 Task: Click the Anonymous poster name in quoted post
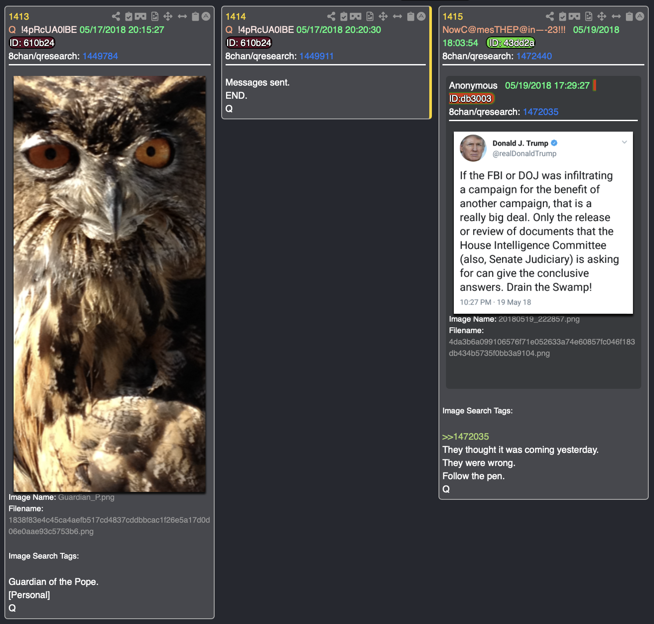pos(473,86)
